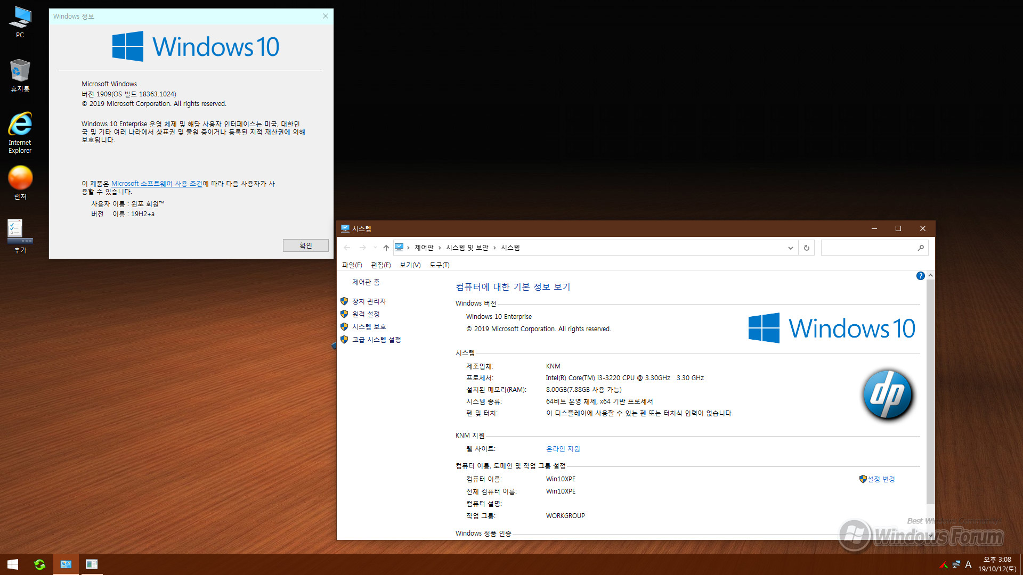The image size is (1023, 575).
Task: Refresh the System window address bar
Action: click(x=807, y=248)
